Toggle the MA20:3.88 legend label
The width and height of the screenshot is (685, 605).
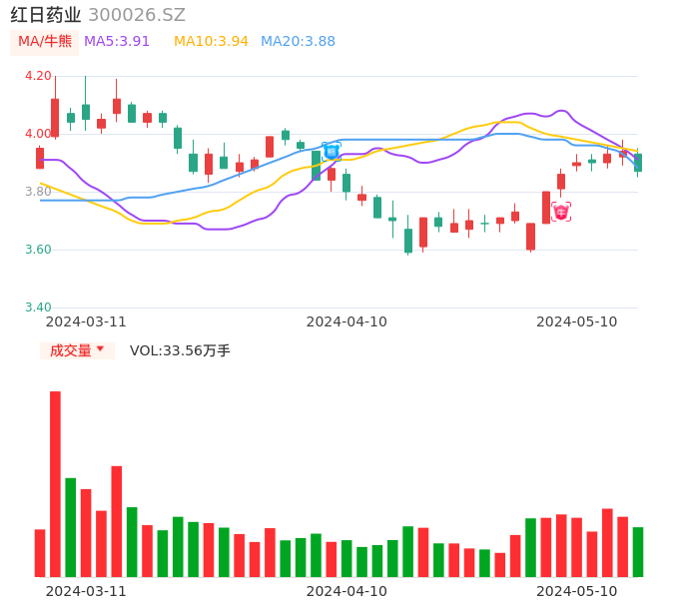[x=298, y=42]
